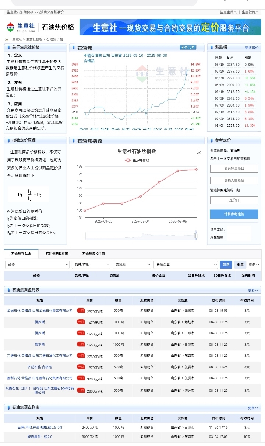Open the 报价企业 dropdown filter

pos(186,265)
